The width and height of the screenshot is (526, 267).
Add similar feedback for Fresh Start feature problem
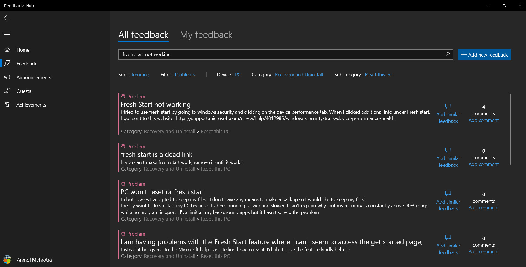[x=448, y=249]
